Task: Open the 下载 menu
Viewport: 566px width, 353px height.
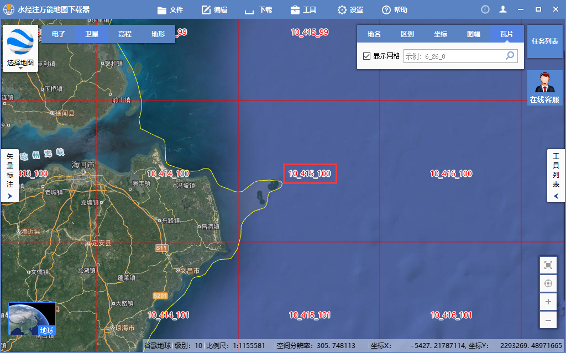Action: (259, 10)
